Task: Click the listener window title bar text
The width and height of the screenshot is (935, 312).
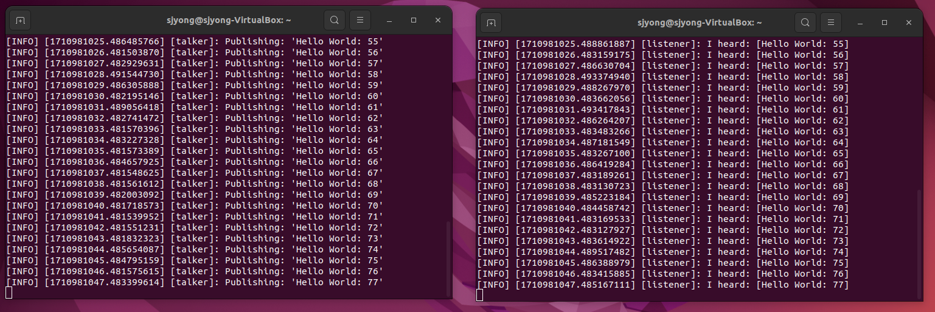Action: pyautogui.click(x=700, y=23)
